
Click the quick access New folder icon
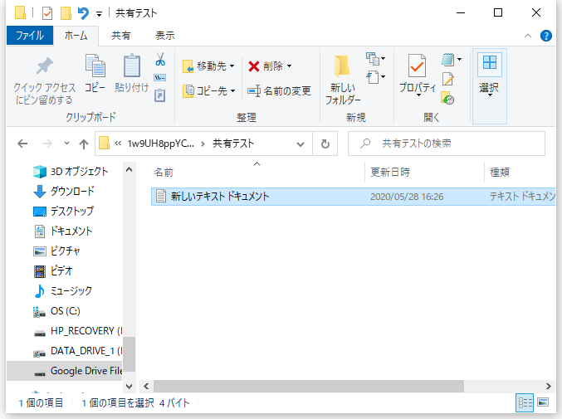[66, 13]
